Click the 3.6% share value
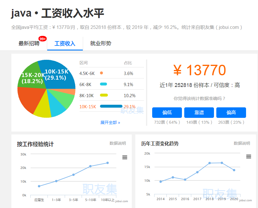 (x=129, y=74)
